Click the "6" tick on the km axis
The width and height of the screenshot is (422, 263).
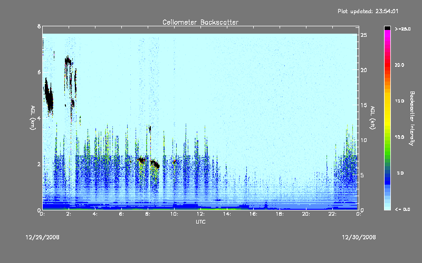(39, 72)
